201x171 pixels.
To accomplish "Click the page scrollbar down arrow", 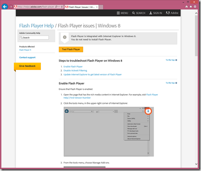I will [196, 164].
